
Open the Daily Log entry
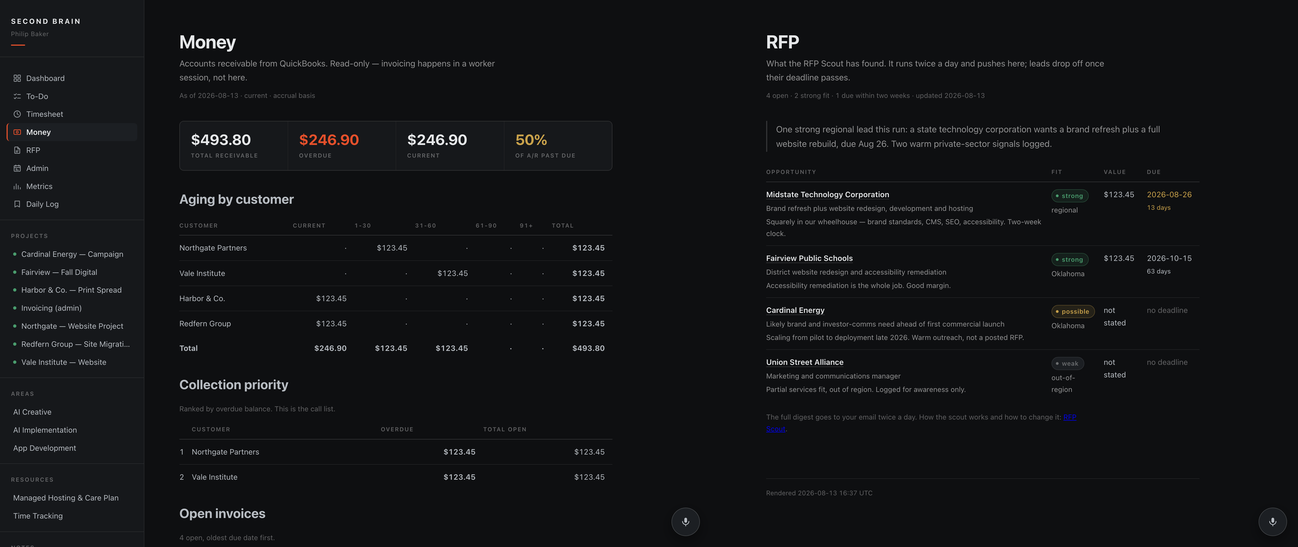click(72, 204)
